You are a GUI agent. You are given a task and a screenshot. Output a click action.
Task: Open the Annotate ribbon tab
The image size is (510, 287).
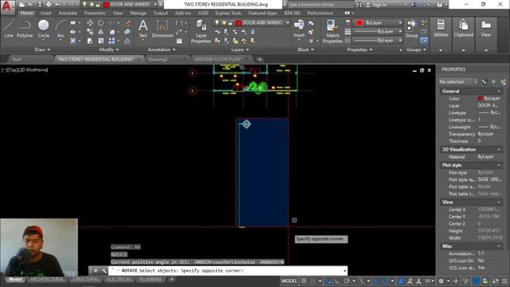tap(68, 13)
